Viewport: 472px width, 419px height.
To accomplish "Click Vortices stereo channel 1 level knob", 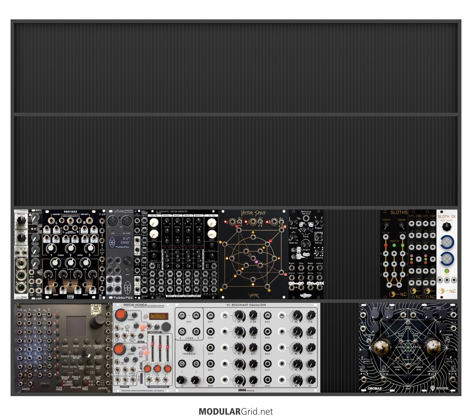I will pyautogui.click(x=51, y=248).
